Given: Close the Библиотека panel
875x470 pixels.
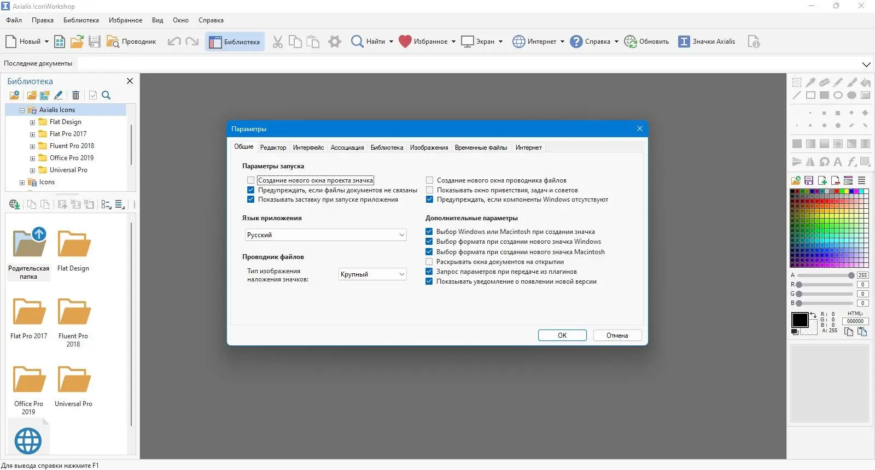Looking at the screenshot, I should [130, 81].
